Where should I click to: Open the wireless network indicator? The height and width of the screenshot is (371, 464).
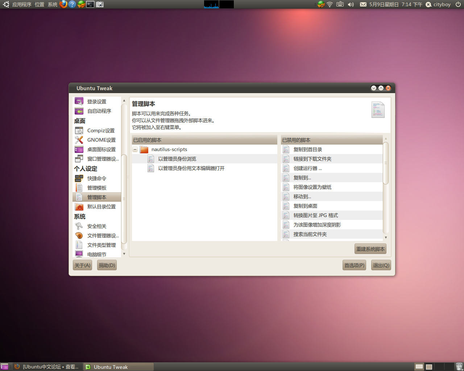coord(330,4)
